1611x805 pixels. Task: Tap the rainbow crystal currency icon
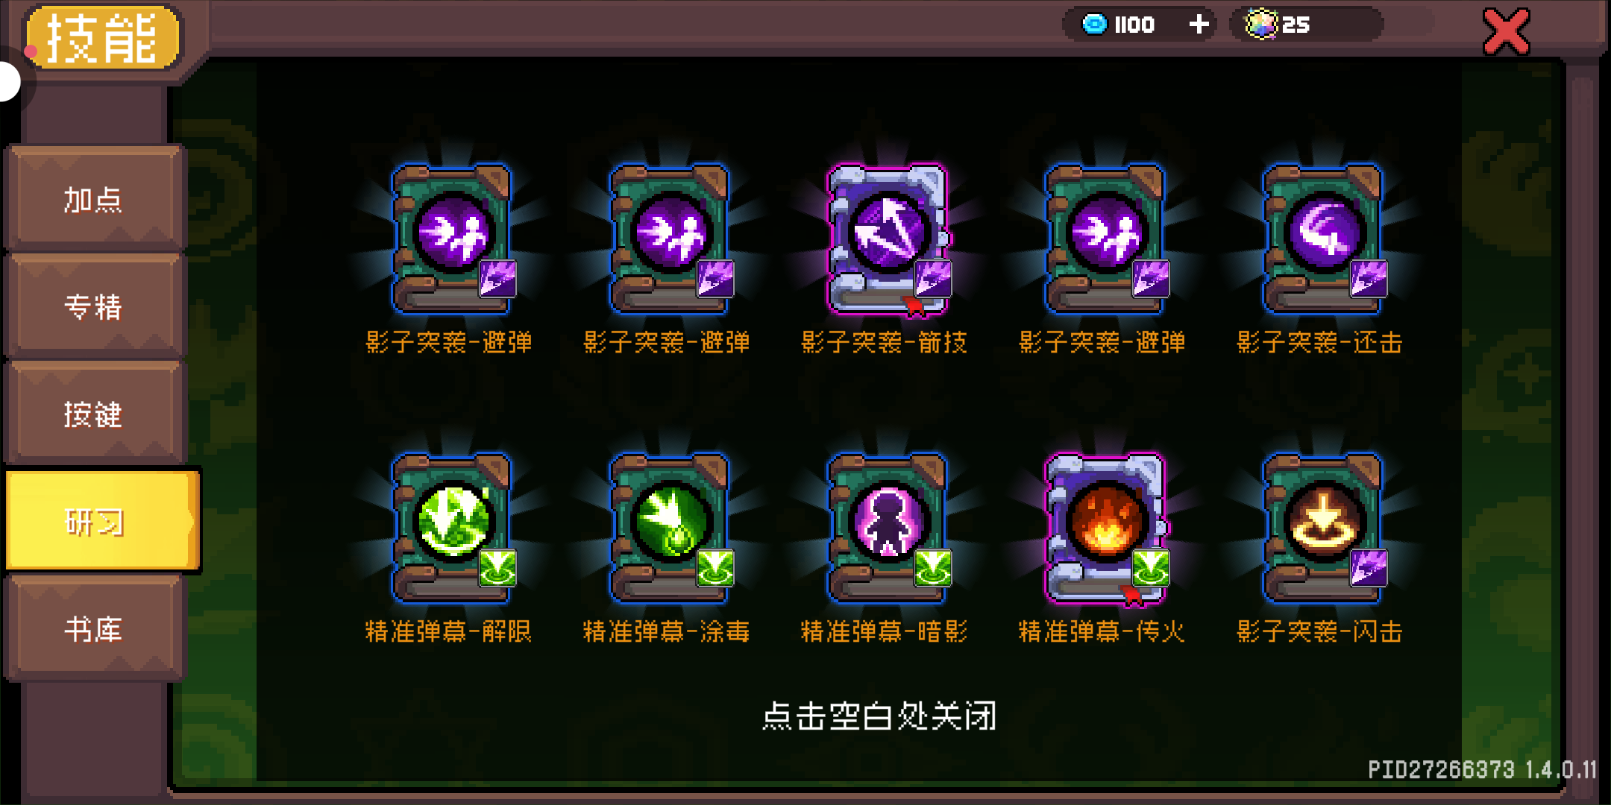click(x=1261, y=24)
